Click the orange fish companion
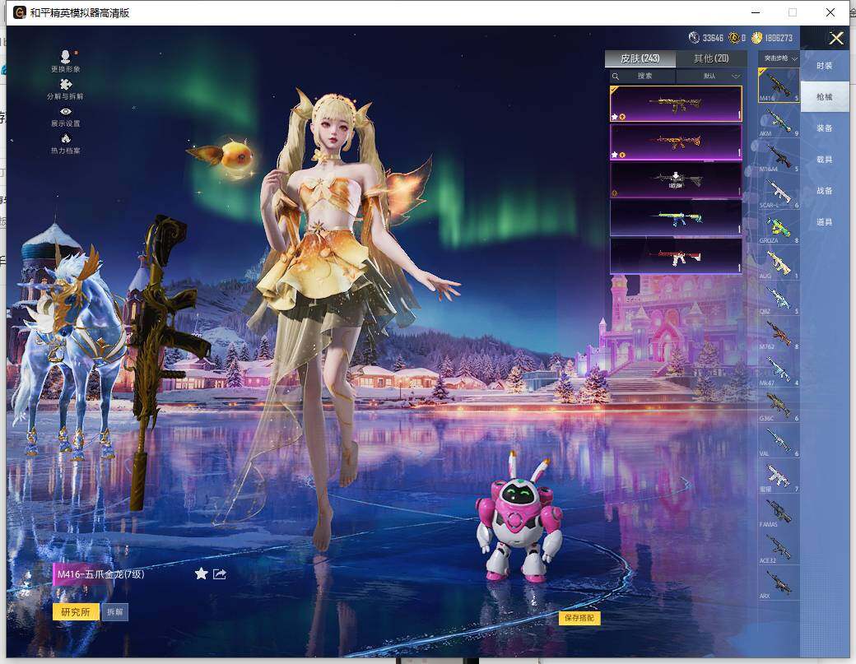Image resolution: width=856 pixels, height=664 pixels. 224,156
